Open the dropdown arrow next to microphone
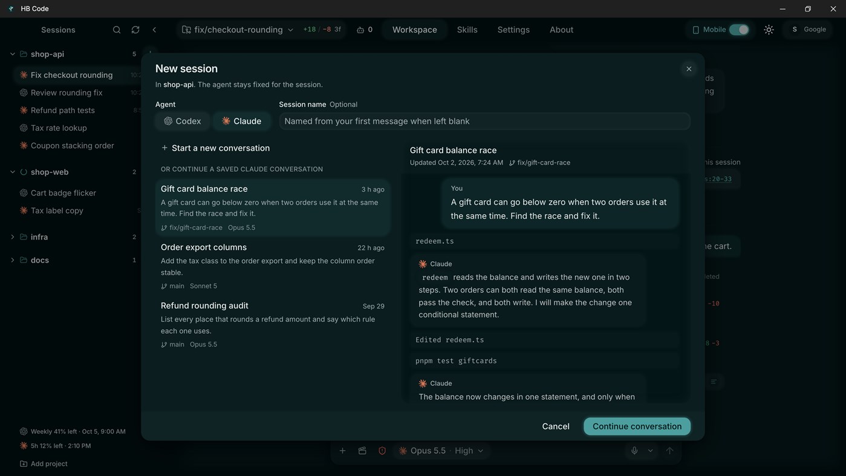Image resolution: width=846 pixels, height=476 pixels. (651, 451)
